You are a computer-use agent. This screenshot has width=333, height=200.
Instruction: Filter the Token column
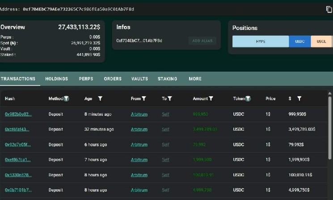tap(248, 98)
